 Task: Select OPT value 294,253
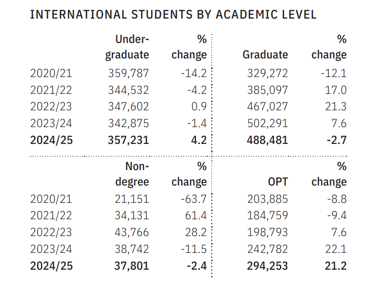tap(267, 266)
